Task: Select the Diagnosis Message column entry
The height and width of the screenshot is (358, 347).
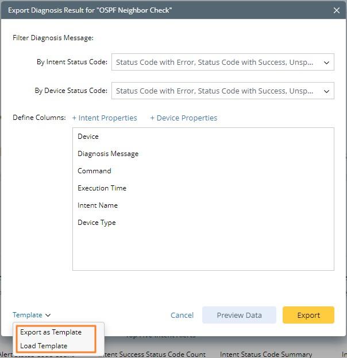Action: tap(108, 154)
